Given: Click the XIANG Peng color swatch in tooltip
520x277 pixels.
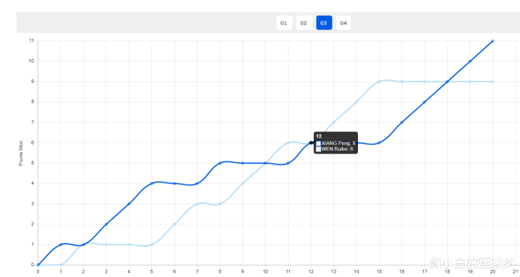Looking at the screenshot, I should pyautogui.click(x=318, y=144).
